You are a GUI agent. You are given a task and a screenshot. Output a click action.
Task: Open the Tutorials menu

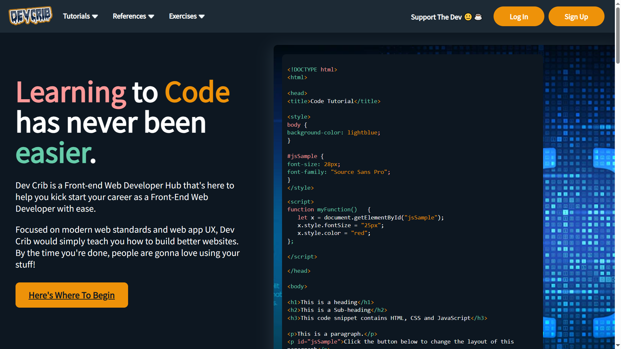click(81, 16)
